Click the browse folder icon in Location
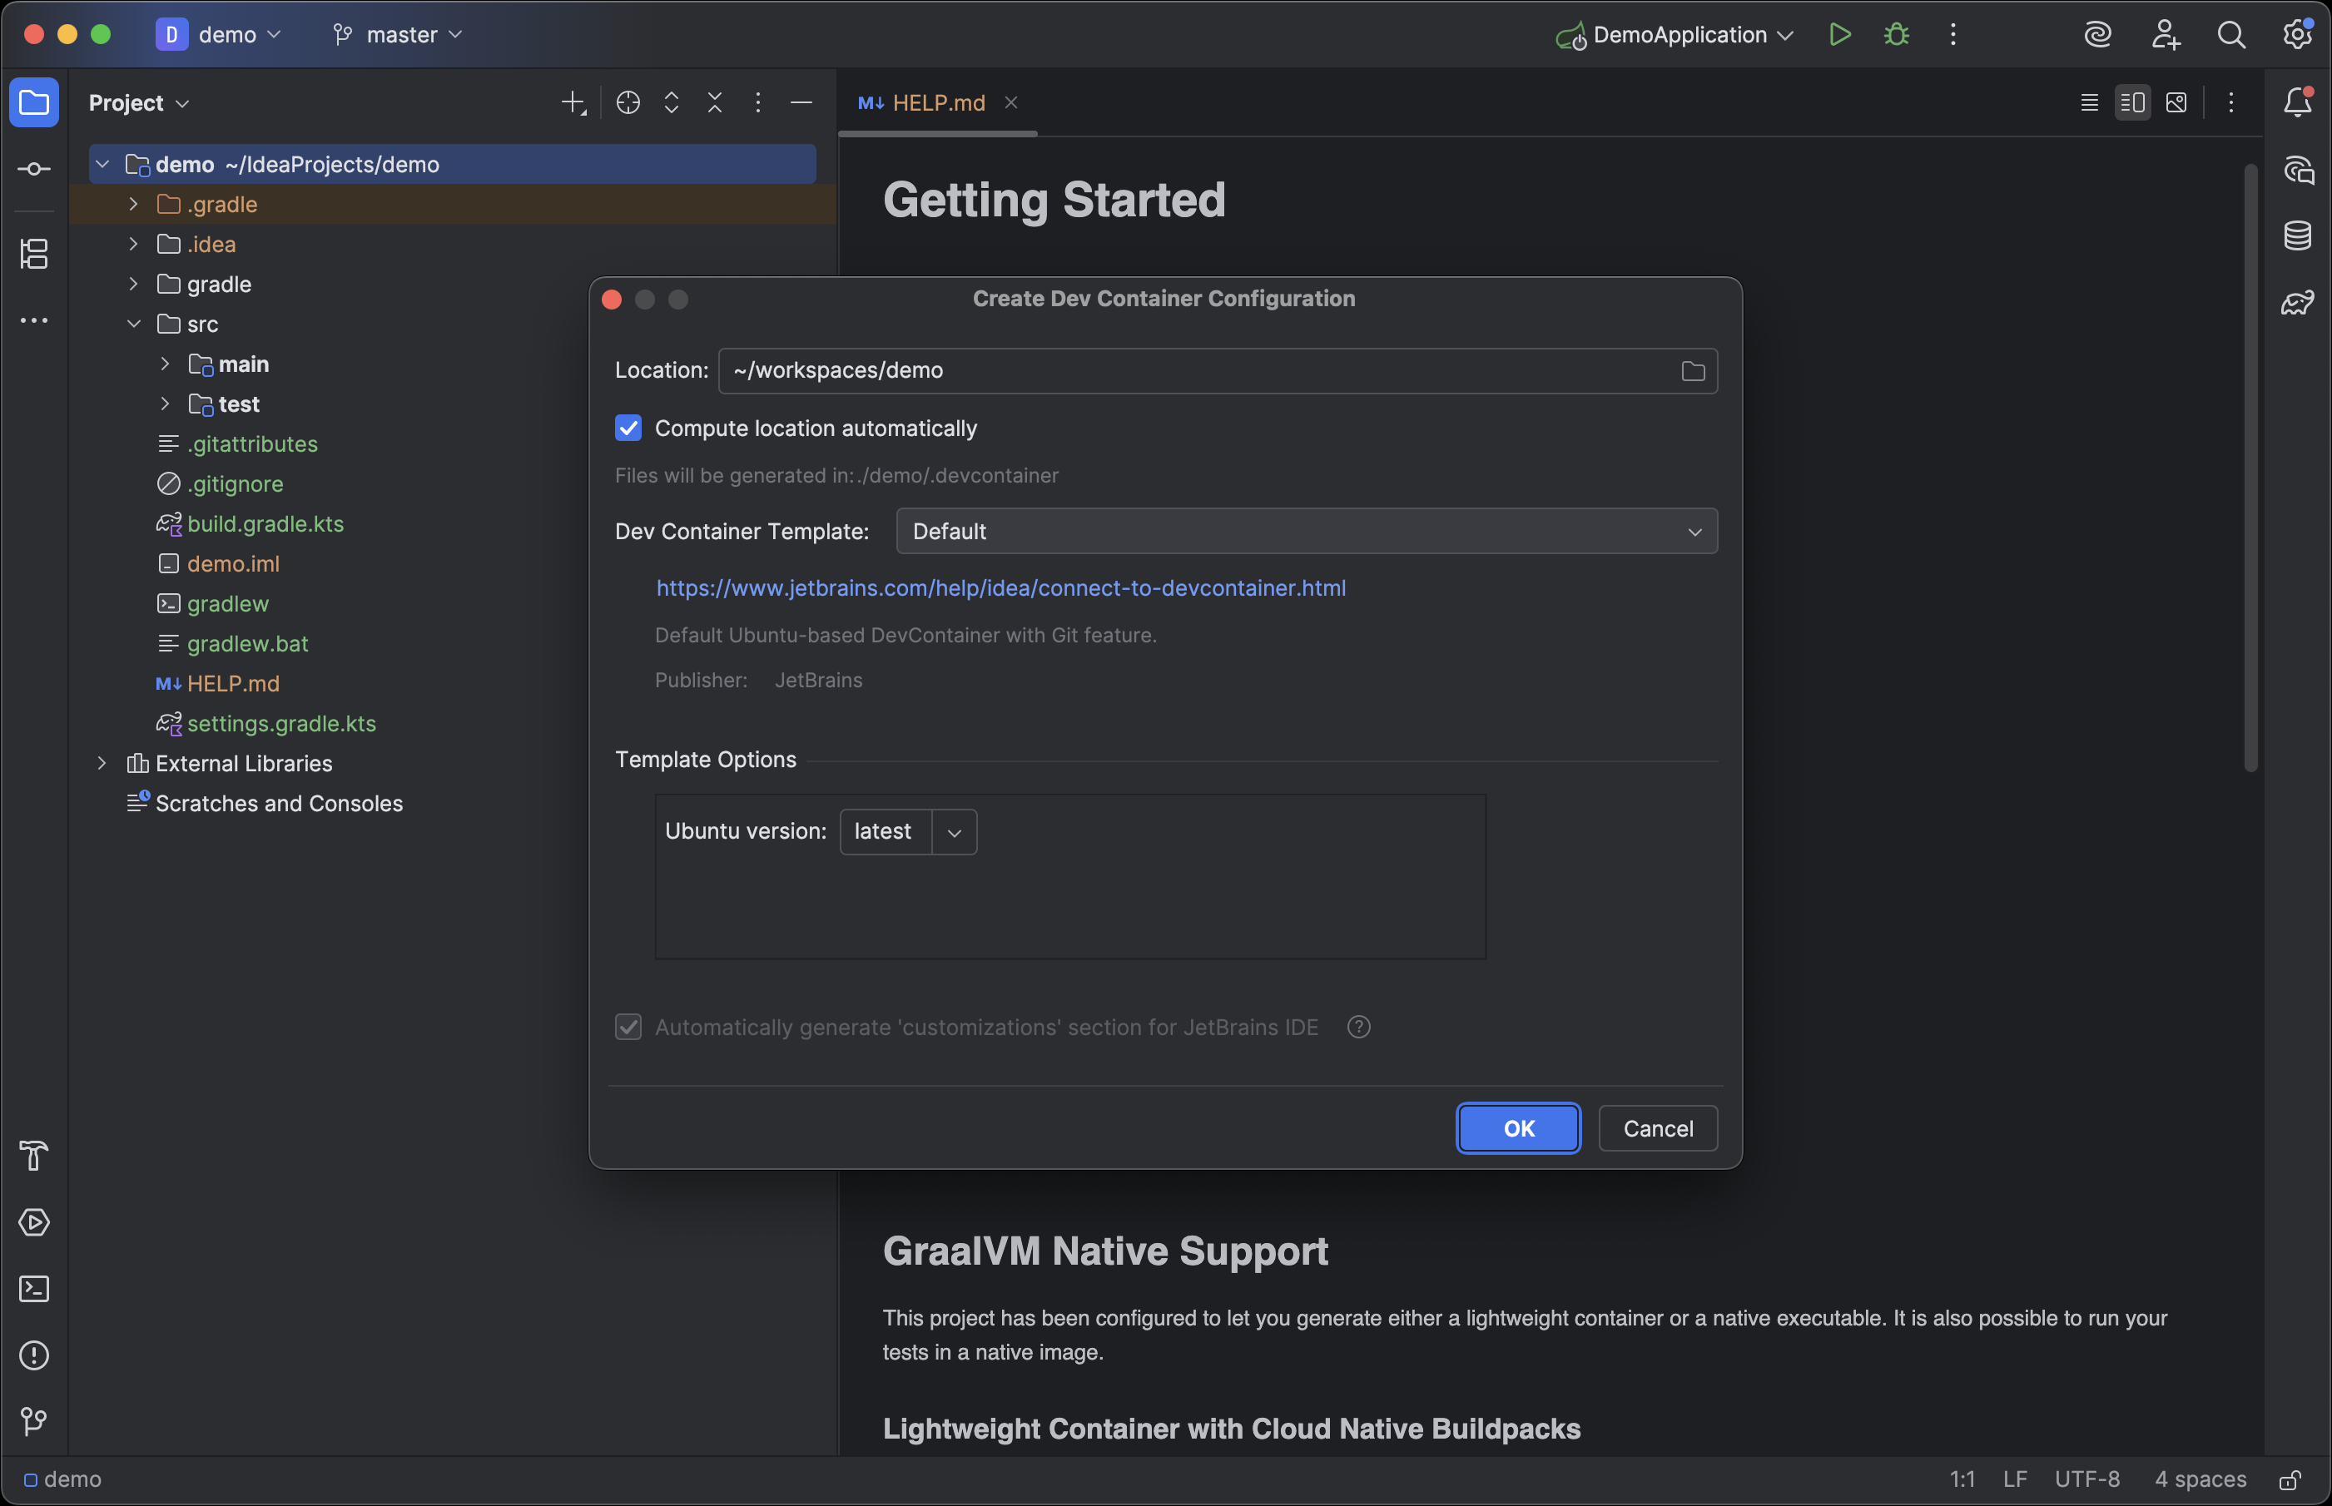2332x1506 pixels. [x=1692, y=372]
